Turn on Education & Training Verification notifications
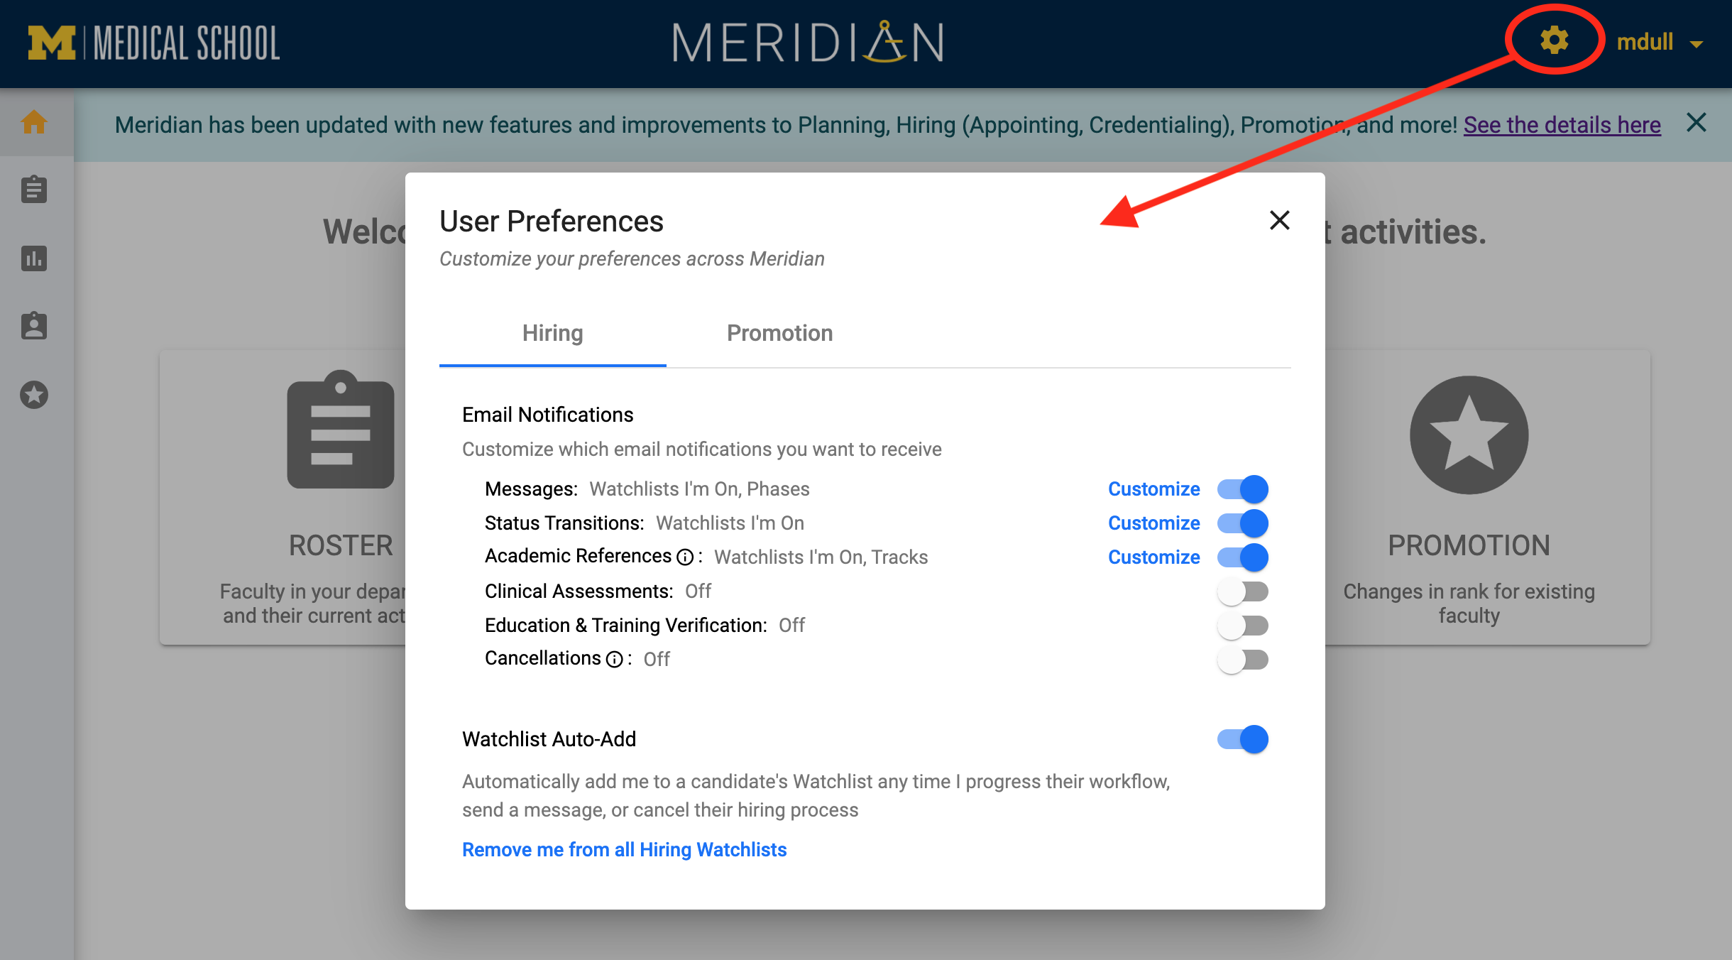 (x=1243, y=625)
